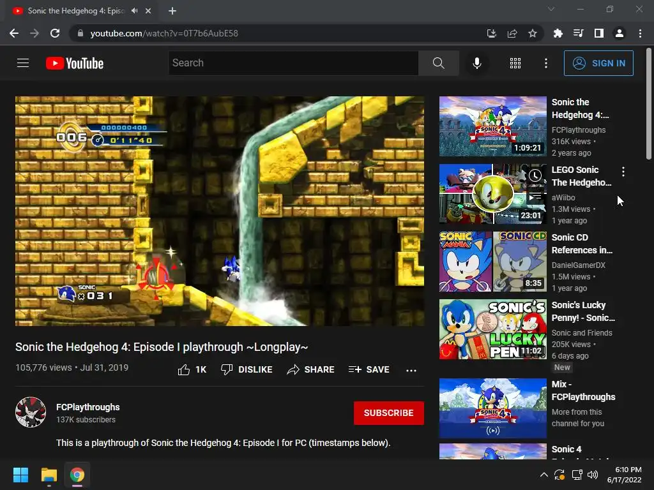Open the tab search chevron

[x=551, y=9]
